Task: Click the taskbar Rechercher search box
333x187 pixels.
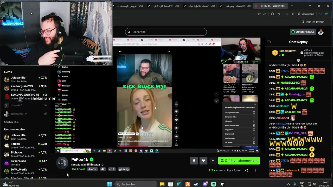Action: [x=136, y=184]
